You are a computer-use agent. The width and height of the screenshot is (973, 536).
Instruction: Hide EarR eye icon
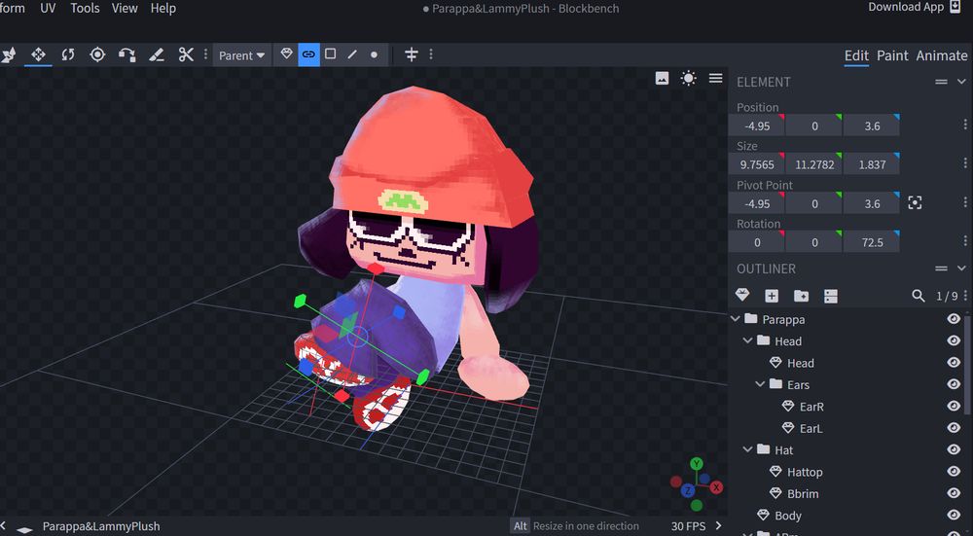954,406
